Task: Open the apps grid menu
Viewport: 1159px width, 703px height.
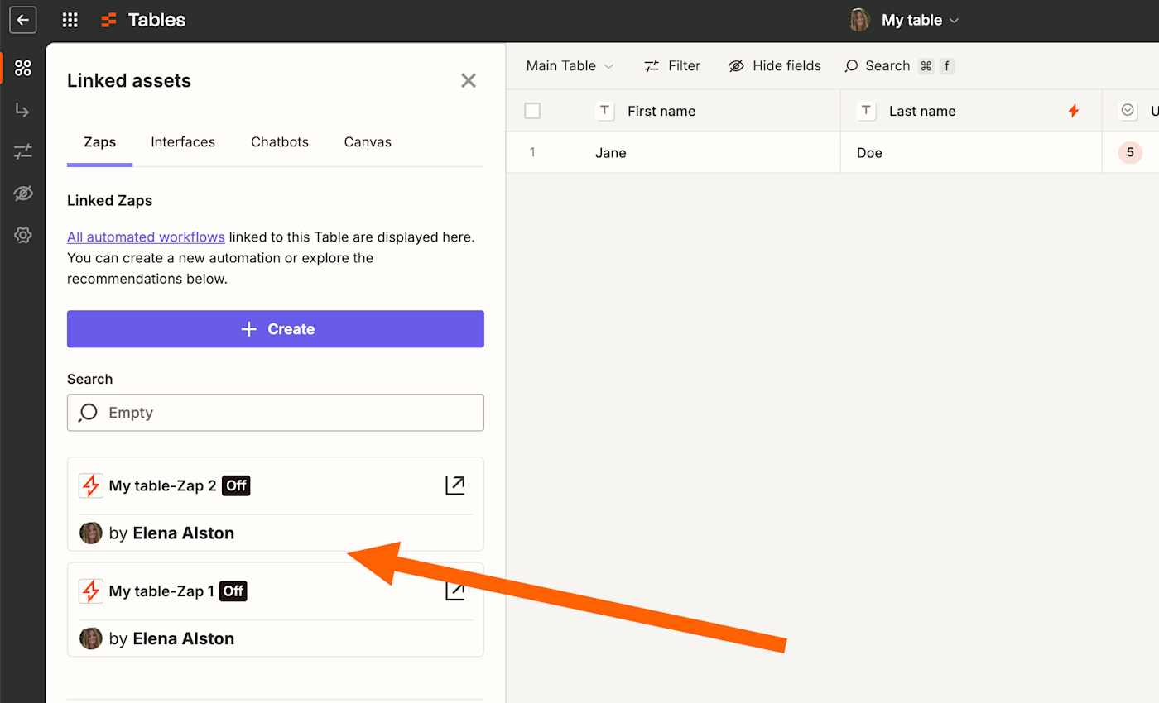Action: [70, 20]
